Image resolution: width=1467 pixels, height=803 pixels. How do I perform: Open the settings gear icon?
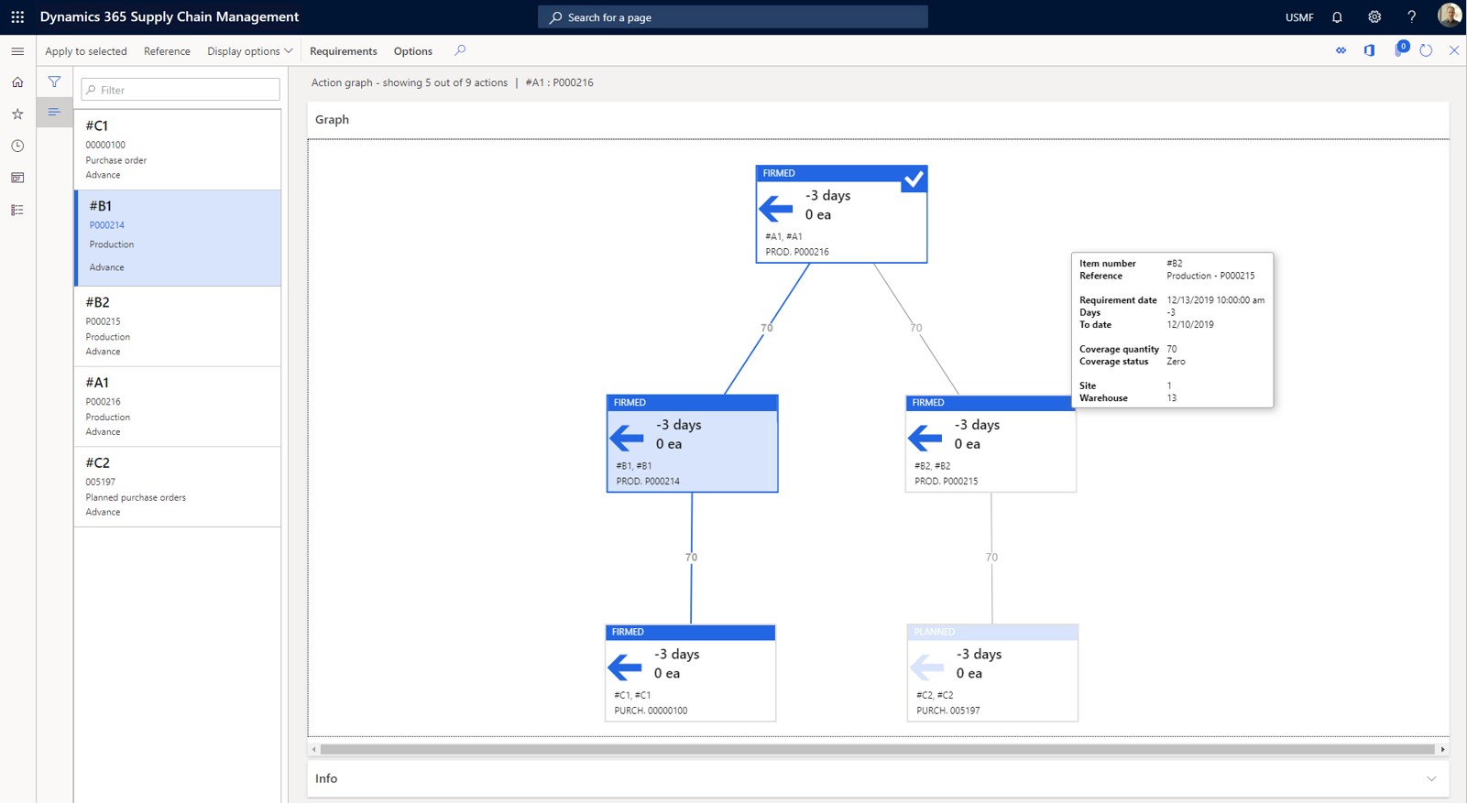1374,16
